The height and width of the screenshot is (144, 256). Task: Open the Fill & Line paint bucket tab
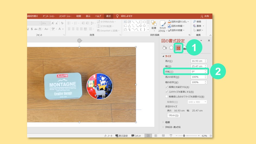click(x=164, y=48)
